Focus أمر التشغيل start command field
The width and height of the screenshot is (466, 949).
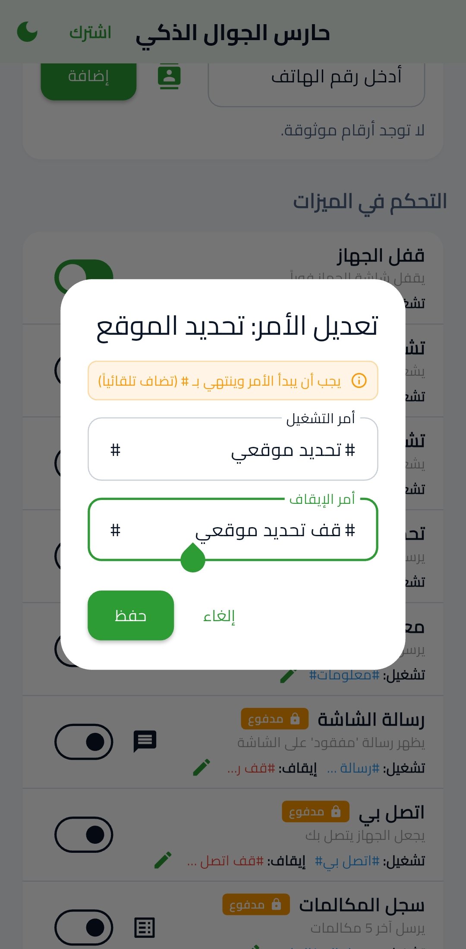(x=233, y=449)
